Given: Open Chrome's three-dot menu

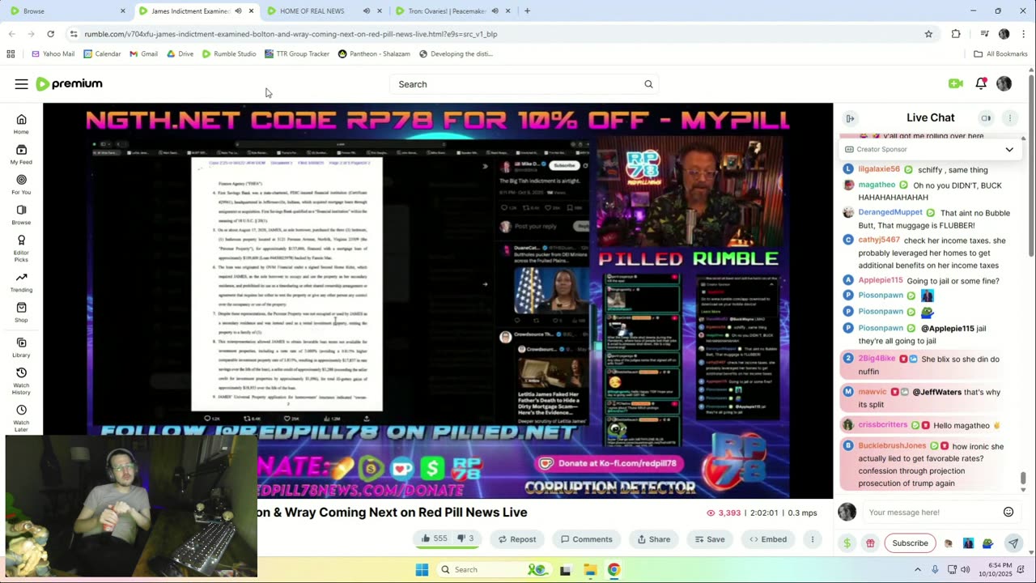Looking at the screenshot, I should [1024, 34].
